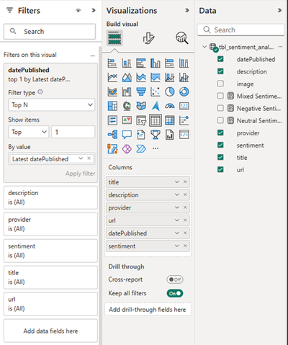Add the Power Automate visual
288x345 pixels.
(x=141, y=149)
